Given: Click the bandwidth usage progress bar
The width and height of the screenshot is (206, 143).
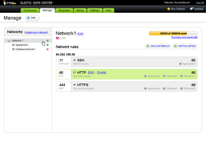Looking at the screenshot, I should point(173,33).
